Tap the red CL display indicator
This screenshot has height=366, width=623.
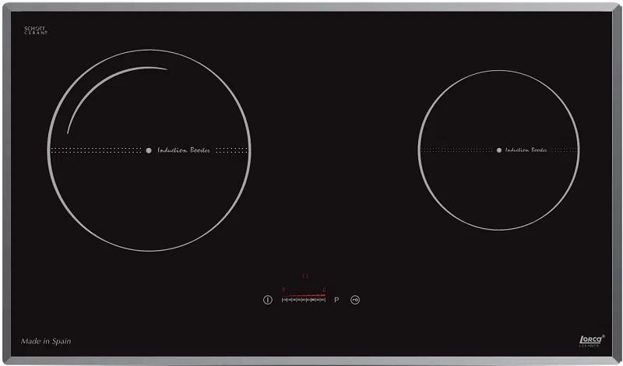pyautogui.click(x=305, y=276)
